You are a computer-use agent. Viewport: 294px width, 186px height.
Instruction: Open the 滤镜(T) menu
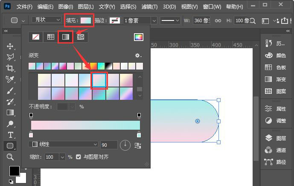tap(150, 7)
